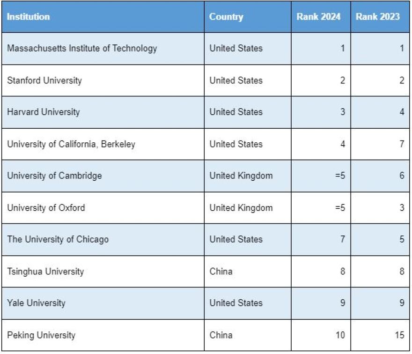The height and width of the screenshot is (354, 412).
Task: Click the Yale University cell
Action: [x=36, y=303]
